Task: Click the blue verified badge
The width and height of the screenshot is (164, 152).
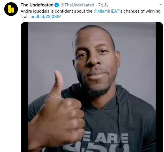Action: tap(57, 5)
